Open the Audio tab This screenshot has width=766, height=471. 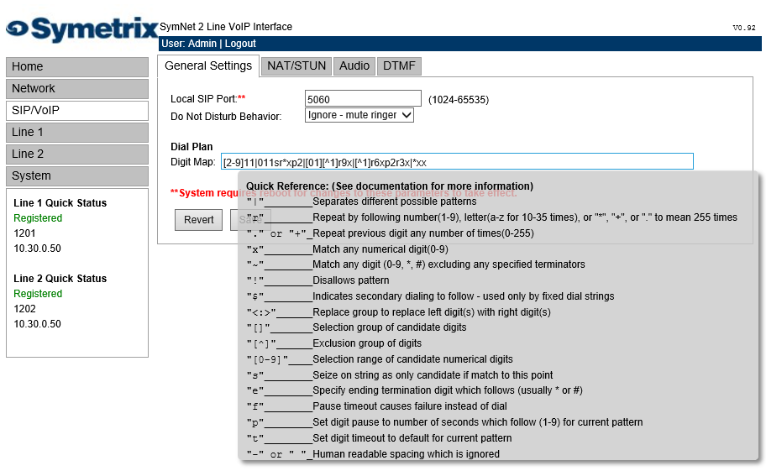[x=354, y=65]
